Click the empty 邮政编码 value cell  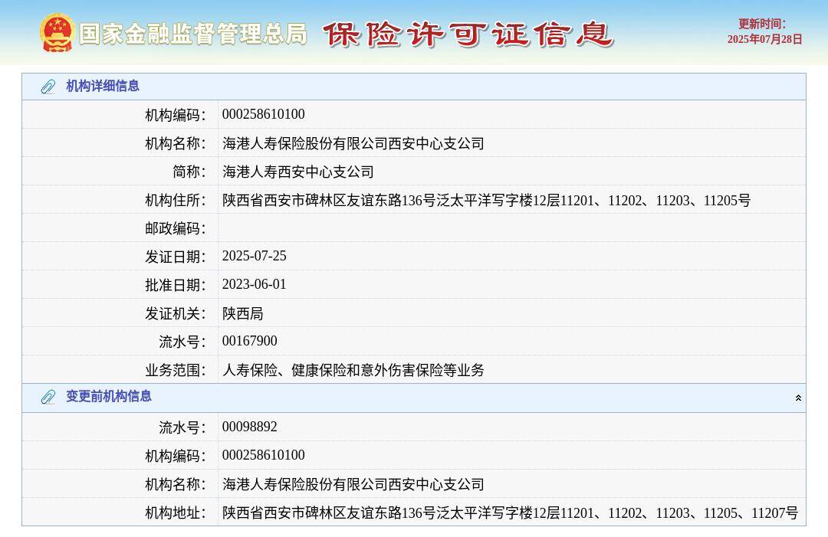tap(511, 228)
